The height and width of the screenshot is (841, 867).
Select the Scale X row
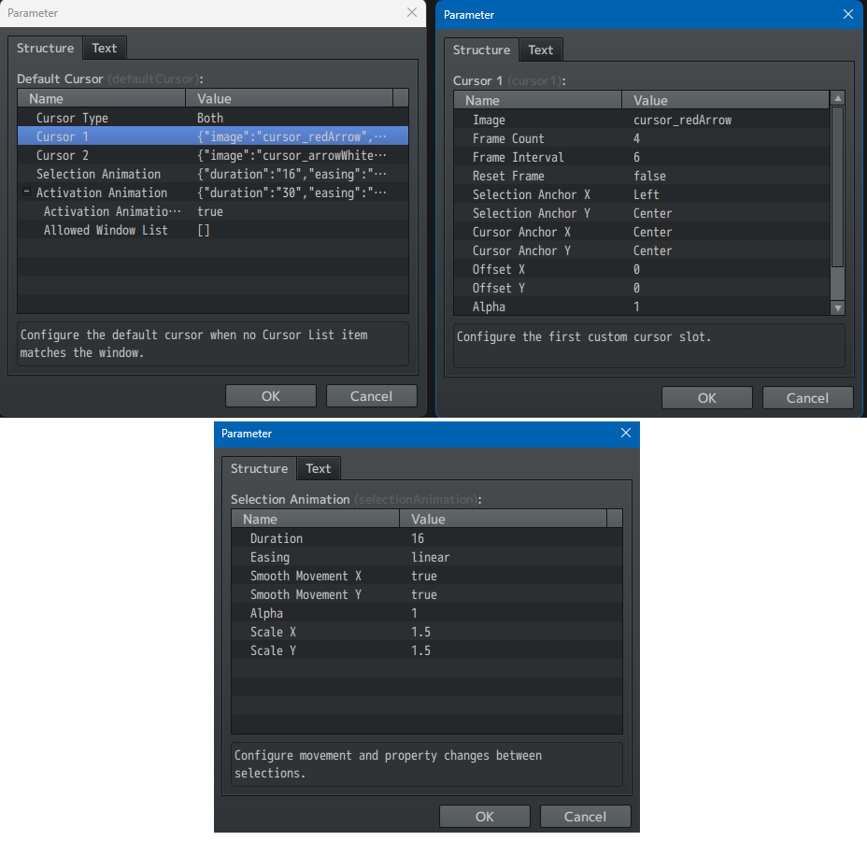(x=427, y=632)
